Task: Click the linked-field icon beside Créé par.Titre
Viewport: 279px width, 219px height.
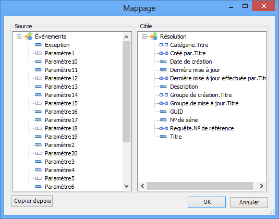Action: pyautogui.click(x=164, y=53)
